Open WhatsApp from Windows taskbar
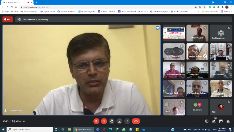234x132 pixels. tap(124, 129)
